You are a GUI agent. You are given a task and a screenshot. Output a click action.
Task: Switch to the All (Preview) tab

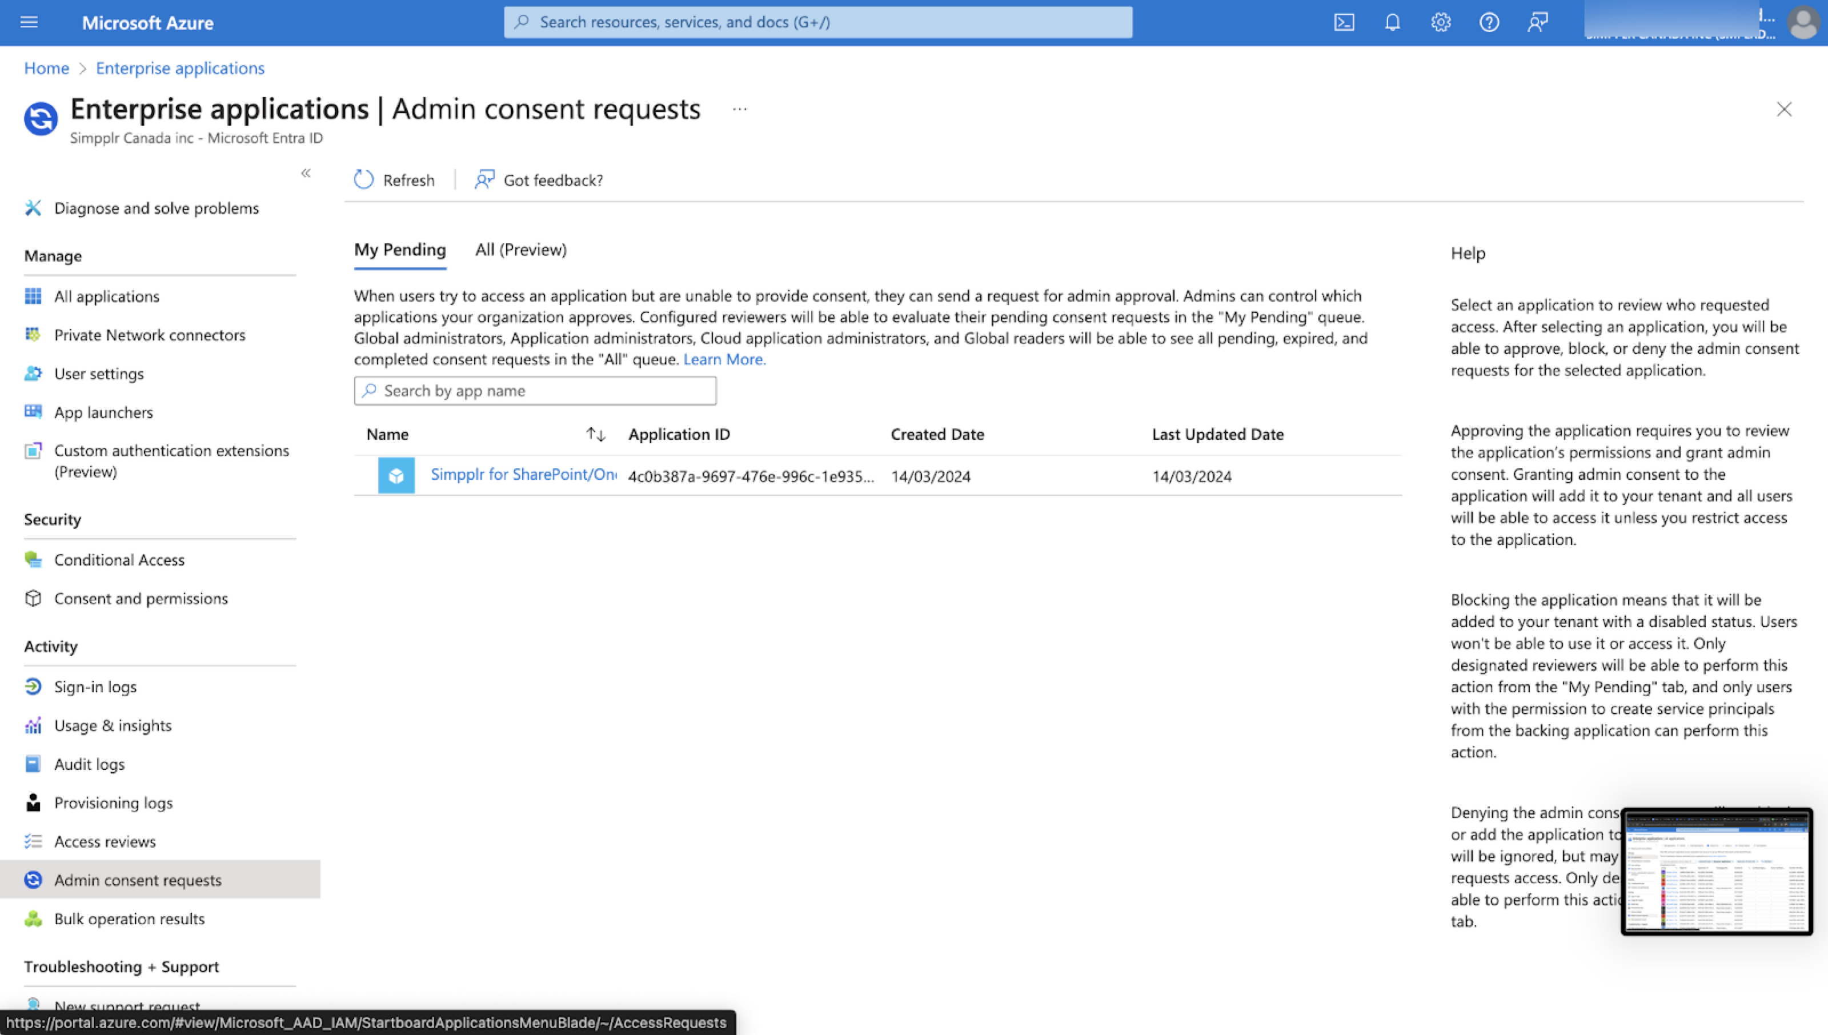[521, 250]
